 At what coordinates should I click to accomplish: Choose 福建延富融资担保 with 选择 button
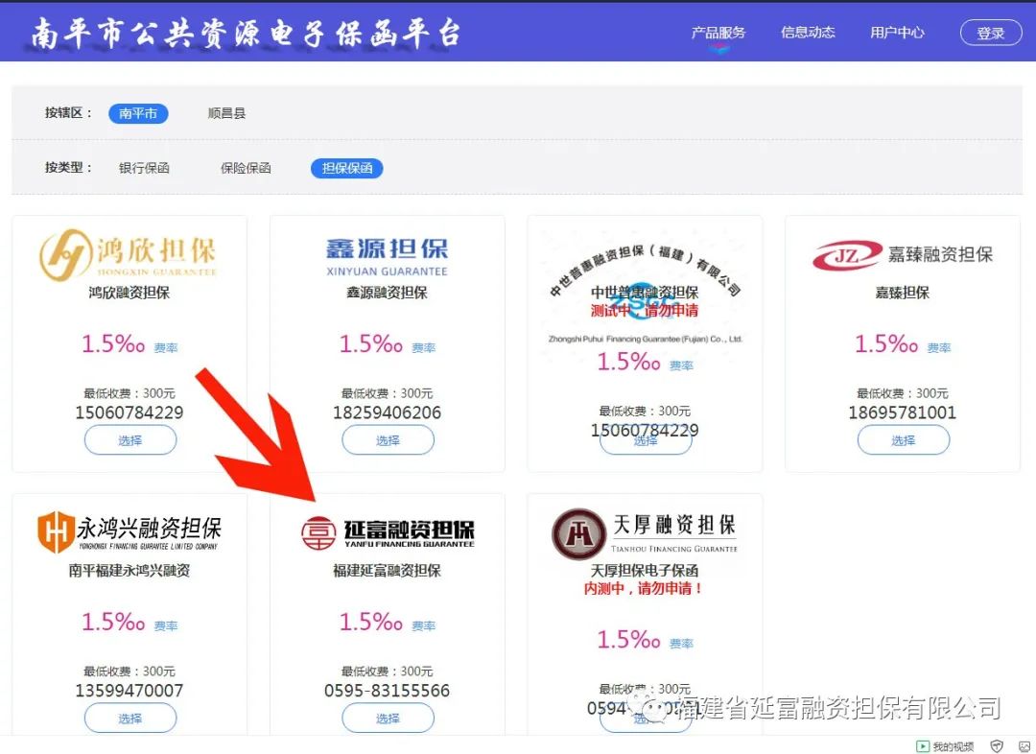click(388, 719)
